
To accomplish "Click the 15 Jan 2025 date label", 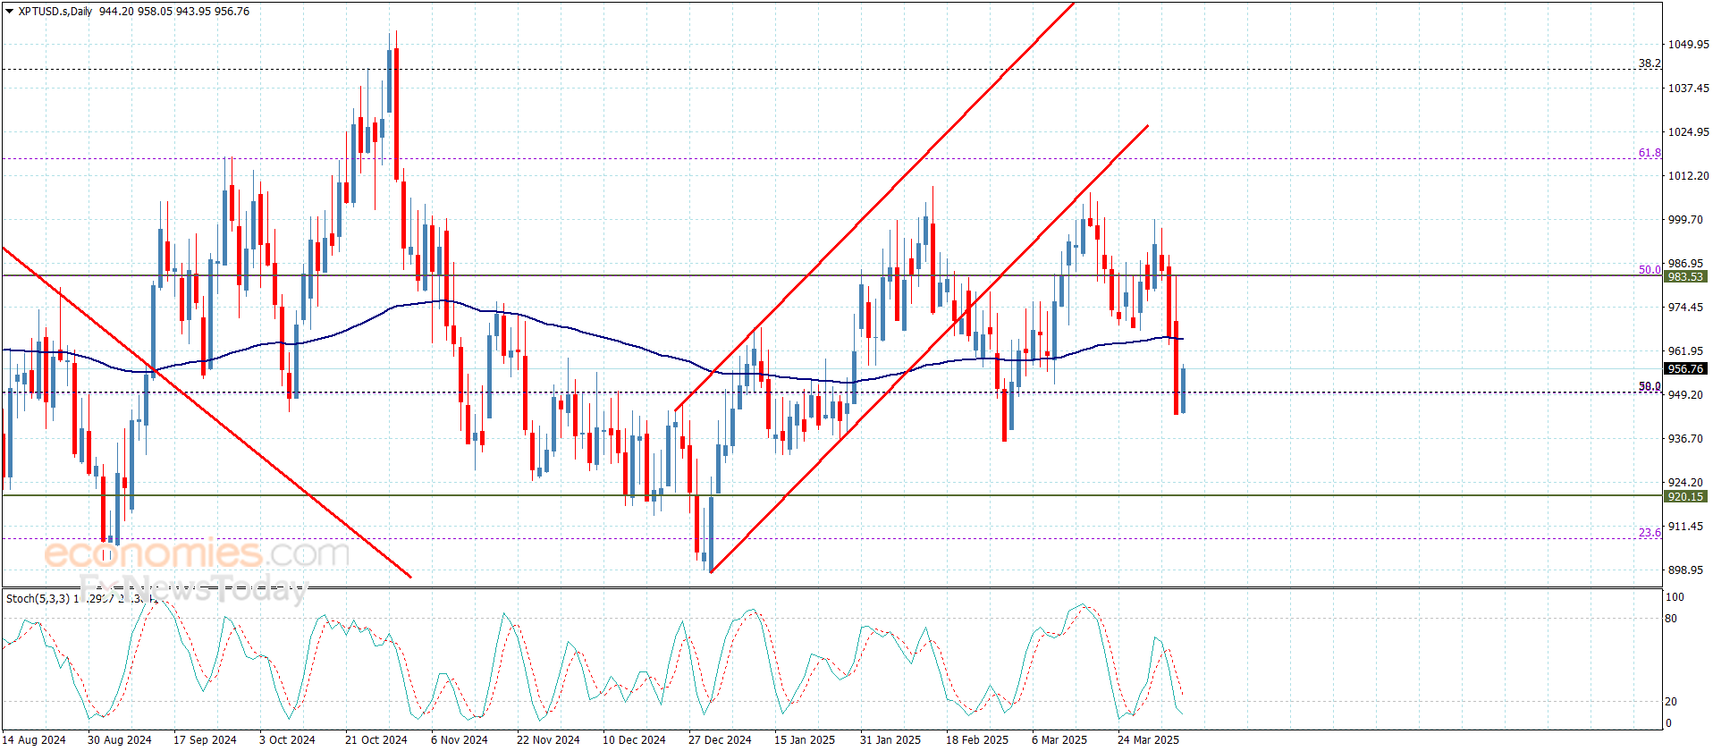I will (x=805, y=739).
